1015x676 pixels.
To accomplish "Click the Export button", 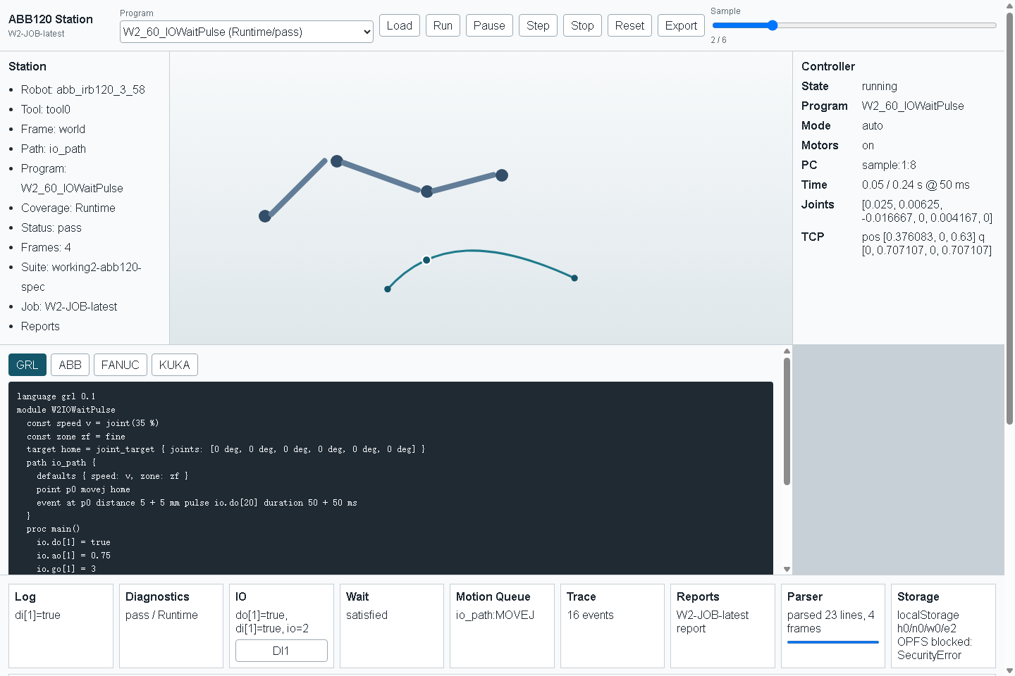I will click(681, 25).
